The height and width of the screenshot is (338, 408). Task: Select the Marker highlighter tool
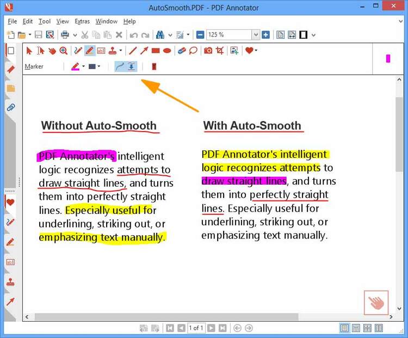(x=90, y=51)
